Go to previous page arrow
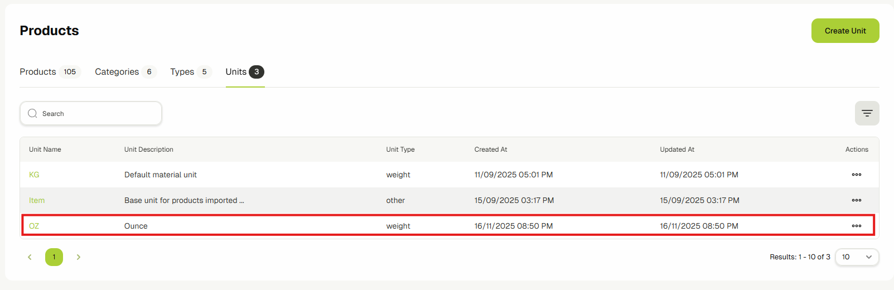 point(30,257)
